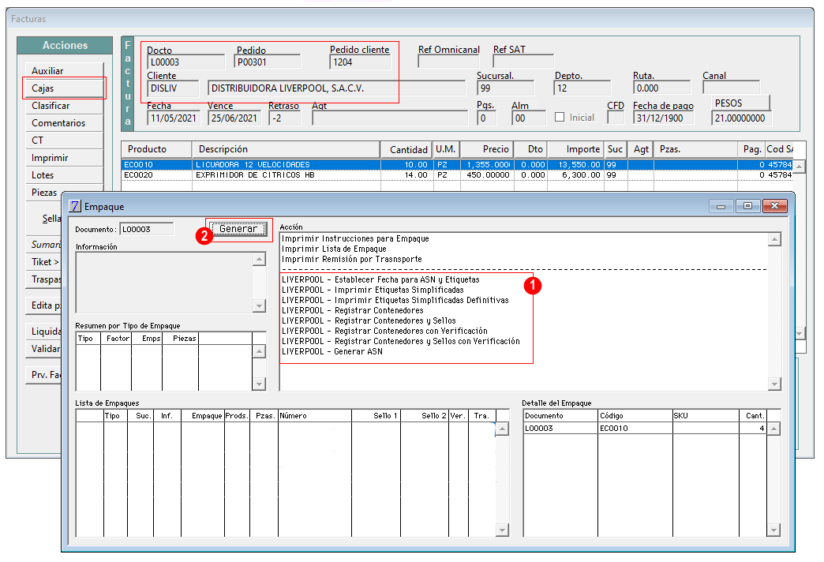824x562 pixels.
Task: Click the Número column header in Lista de Empaques
Action: coord(314,416)
